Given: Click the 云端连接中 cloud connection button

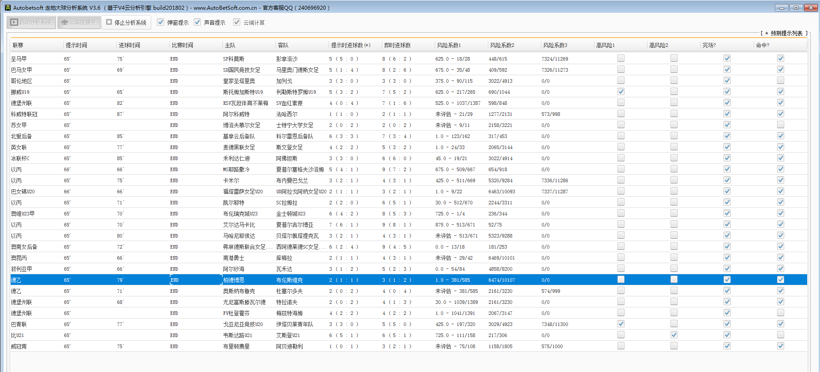Looking at the screenshot, I should pyautogui.click(x=78, y=23).
